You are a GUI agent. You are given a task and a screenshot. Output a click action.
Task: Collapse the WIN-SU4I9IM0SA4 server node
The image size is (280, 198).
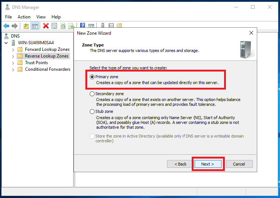(x=6, y=43)
